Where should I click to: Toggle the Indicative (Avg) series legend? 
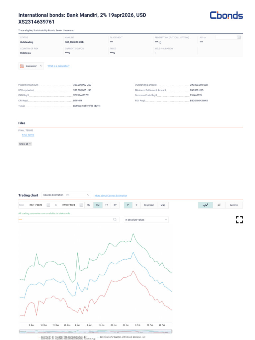coord(67,339)
